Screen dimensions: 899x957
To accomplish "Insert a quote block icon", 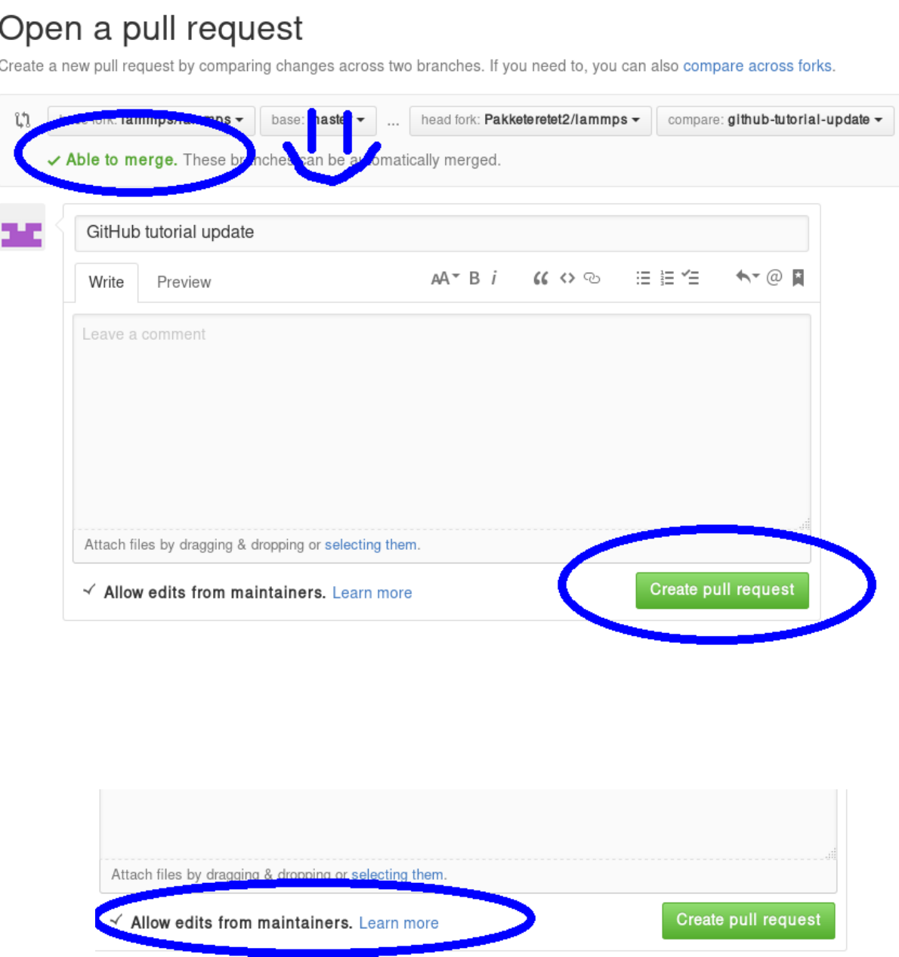I will [540, 278].
